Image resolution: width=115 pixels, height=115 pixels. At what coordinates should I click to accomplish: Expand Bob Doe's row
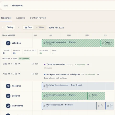3,96
